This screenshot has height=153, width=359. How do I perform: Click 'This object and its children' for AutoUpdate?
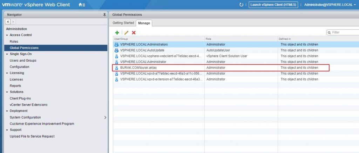[299, 50]
